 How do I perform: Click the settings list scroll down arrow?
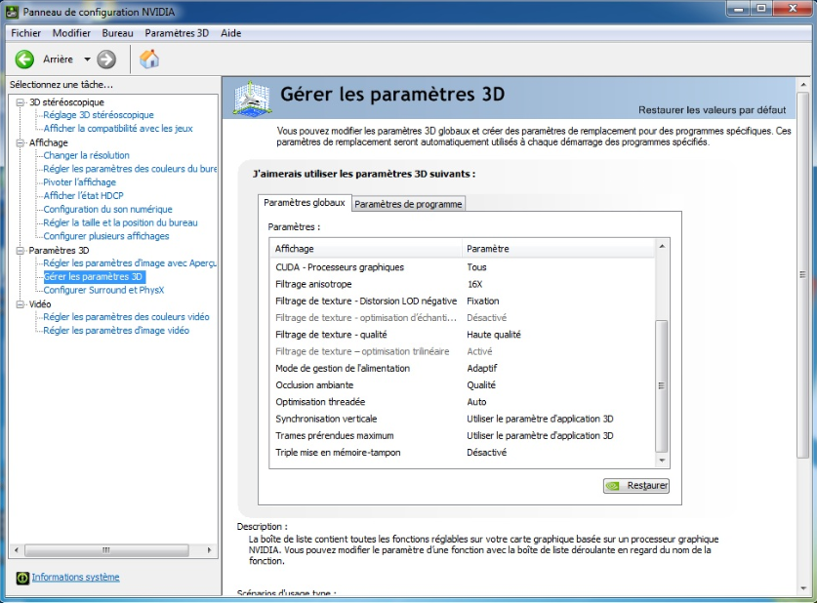(x=663, y=460)
